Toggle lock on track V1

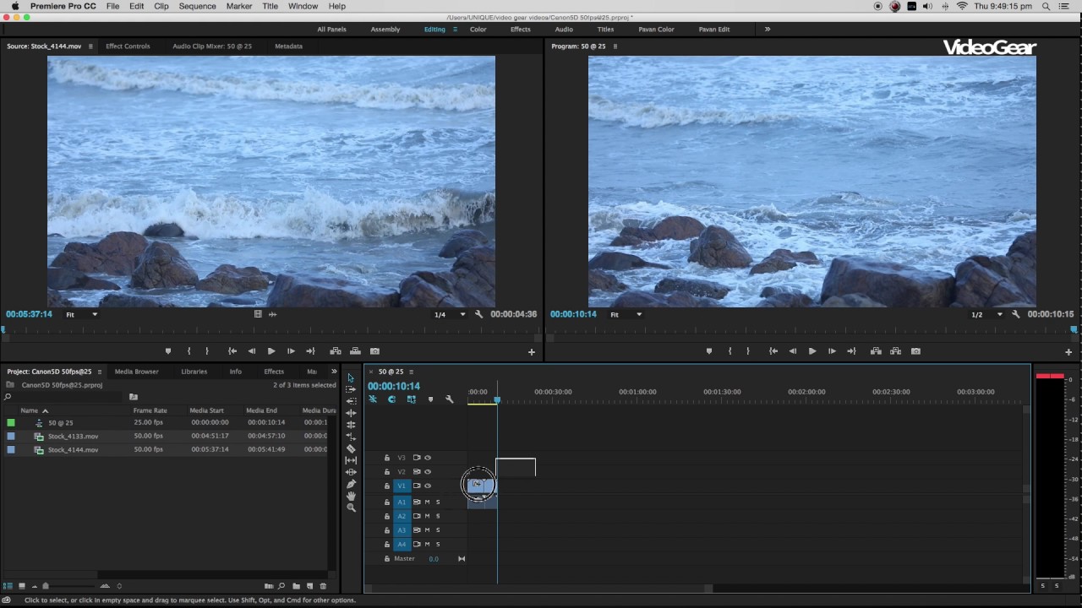click(387, 486)
